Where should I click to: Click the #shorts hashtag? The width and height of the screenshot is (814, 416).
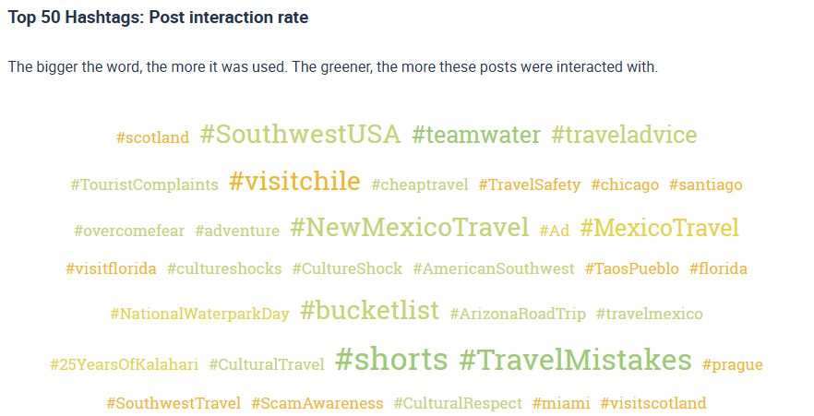tap(391, 360)
